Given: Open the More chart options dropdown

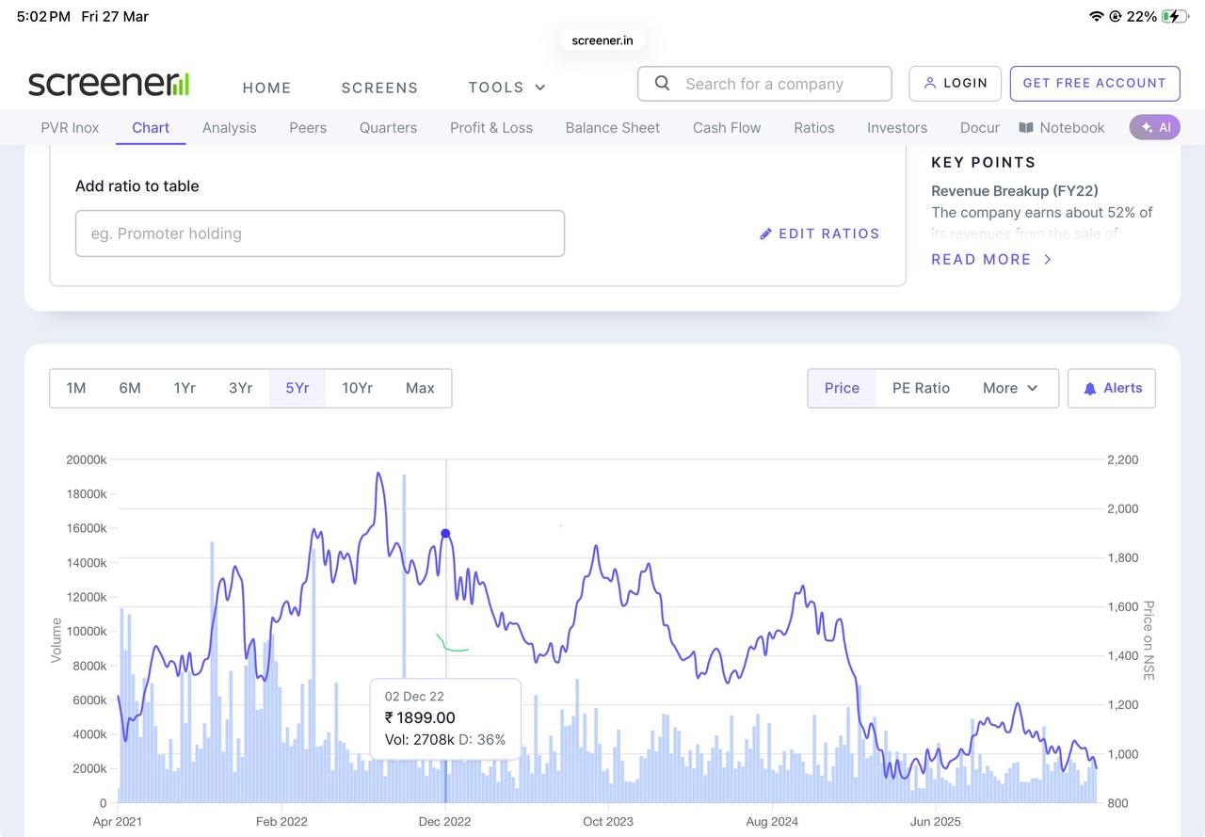Looking at the screenshot, I should pyautogui.click(x=1010, y=388).
